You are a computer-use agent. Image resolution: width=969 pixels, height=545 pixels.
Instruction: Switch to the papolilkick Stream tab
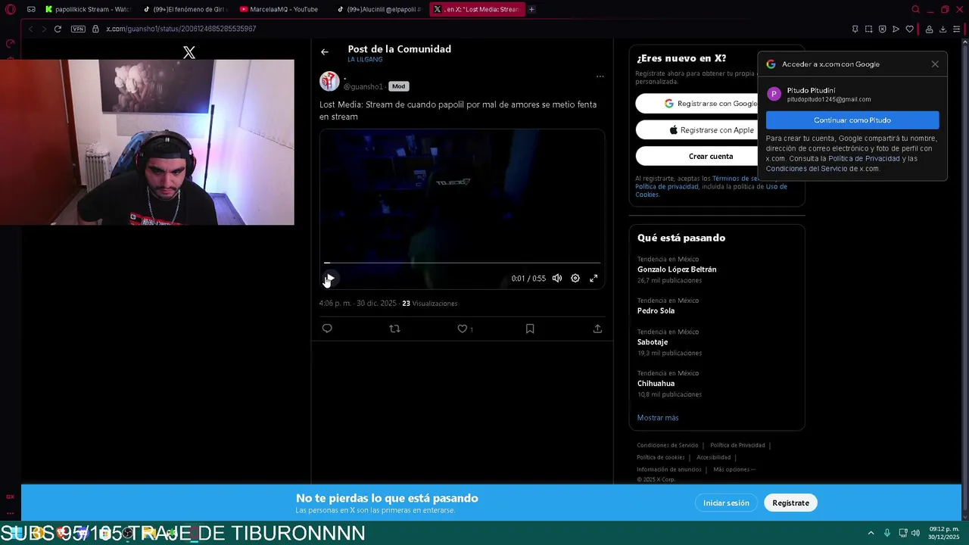[x=88, y=9]
